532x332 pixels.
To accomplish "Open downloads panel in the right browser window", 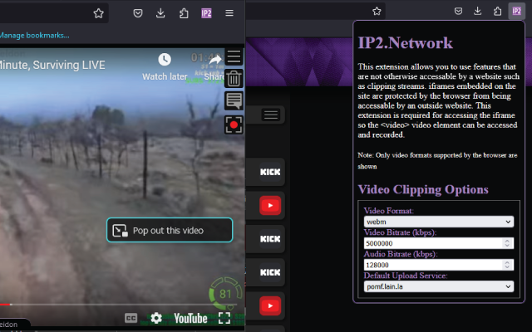I will pyautogui.click(x=478, y=11).
